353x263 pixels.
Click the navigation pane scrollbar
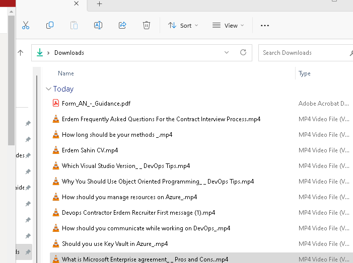37,168
